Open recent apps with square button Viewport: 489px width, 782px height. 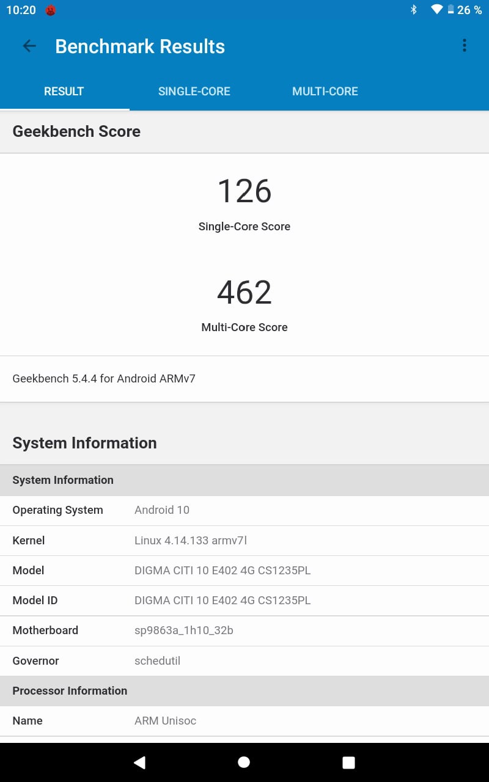[x=348, y=762]
